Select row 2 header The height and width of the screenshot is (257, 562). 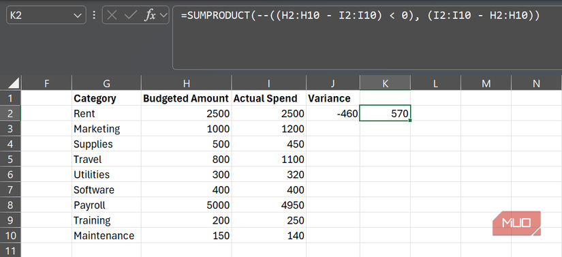(x=10, y=114)
